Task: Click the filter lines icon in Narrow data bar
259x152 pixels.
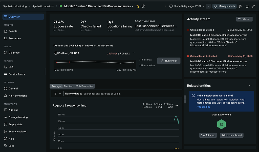Action: pyautogui.click(x=55, y=94)
